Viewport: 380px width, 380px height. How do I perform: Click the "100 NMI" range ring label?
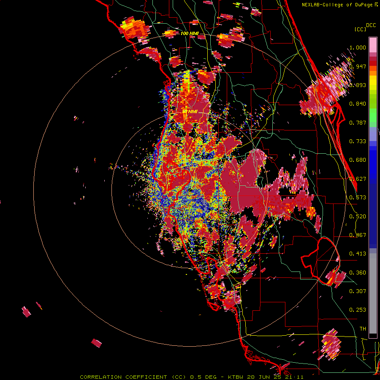pos(189,33)
